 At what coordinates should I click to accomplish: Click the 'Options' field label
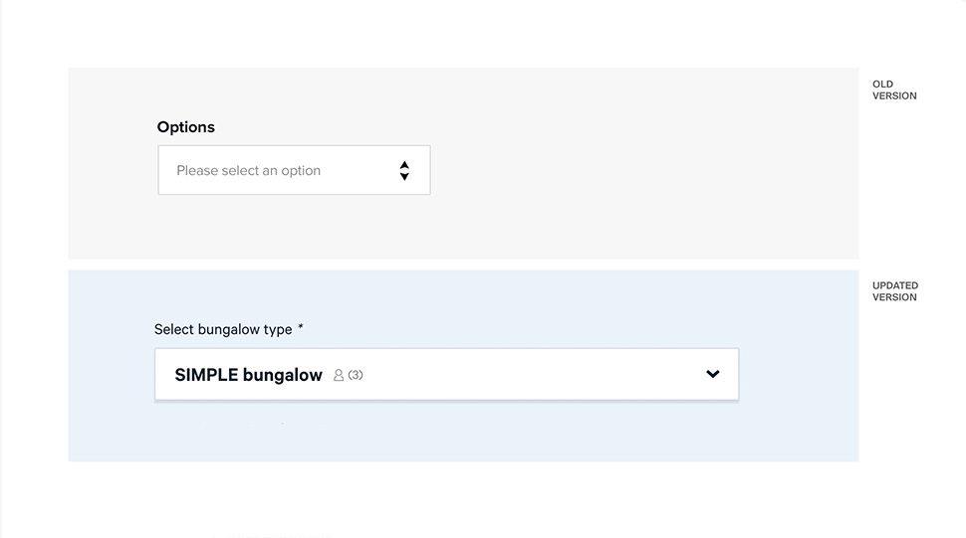point(186,127)
